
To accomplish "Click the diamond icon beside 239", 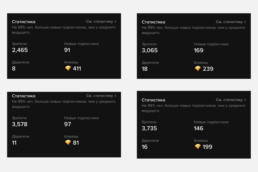I will 198,69.
